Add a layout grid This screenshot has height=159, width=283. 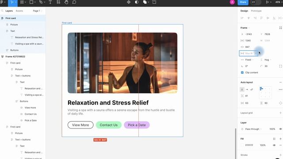pyautogui.click(x=280, y=113)
